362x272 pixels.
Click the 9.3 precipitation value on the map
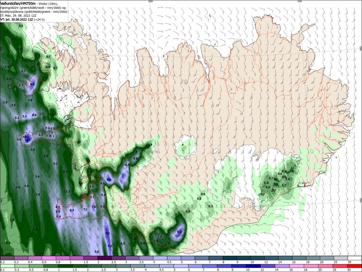tap(107, 233)
